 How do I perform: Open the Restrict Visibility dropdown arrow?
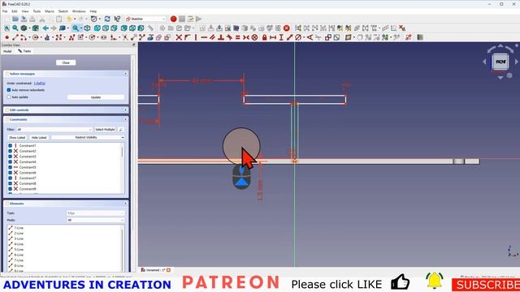click(123, 137)
